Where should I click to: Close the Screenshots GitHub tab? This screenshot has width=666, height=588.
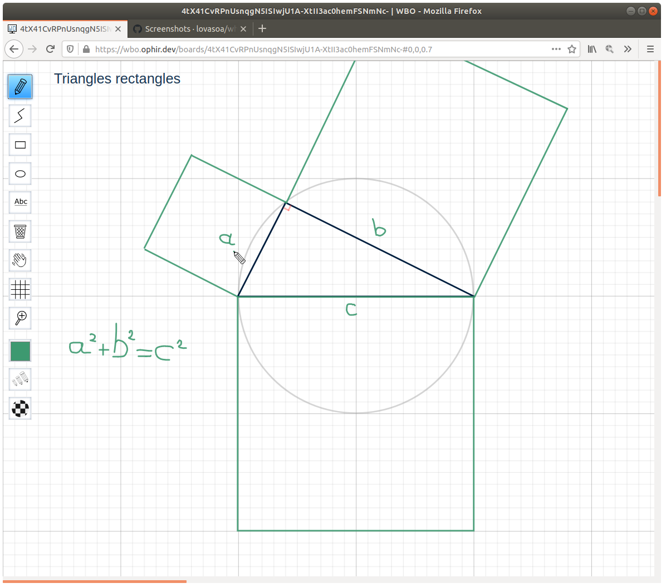click(x=243, y=29)
